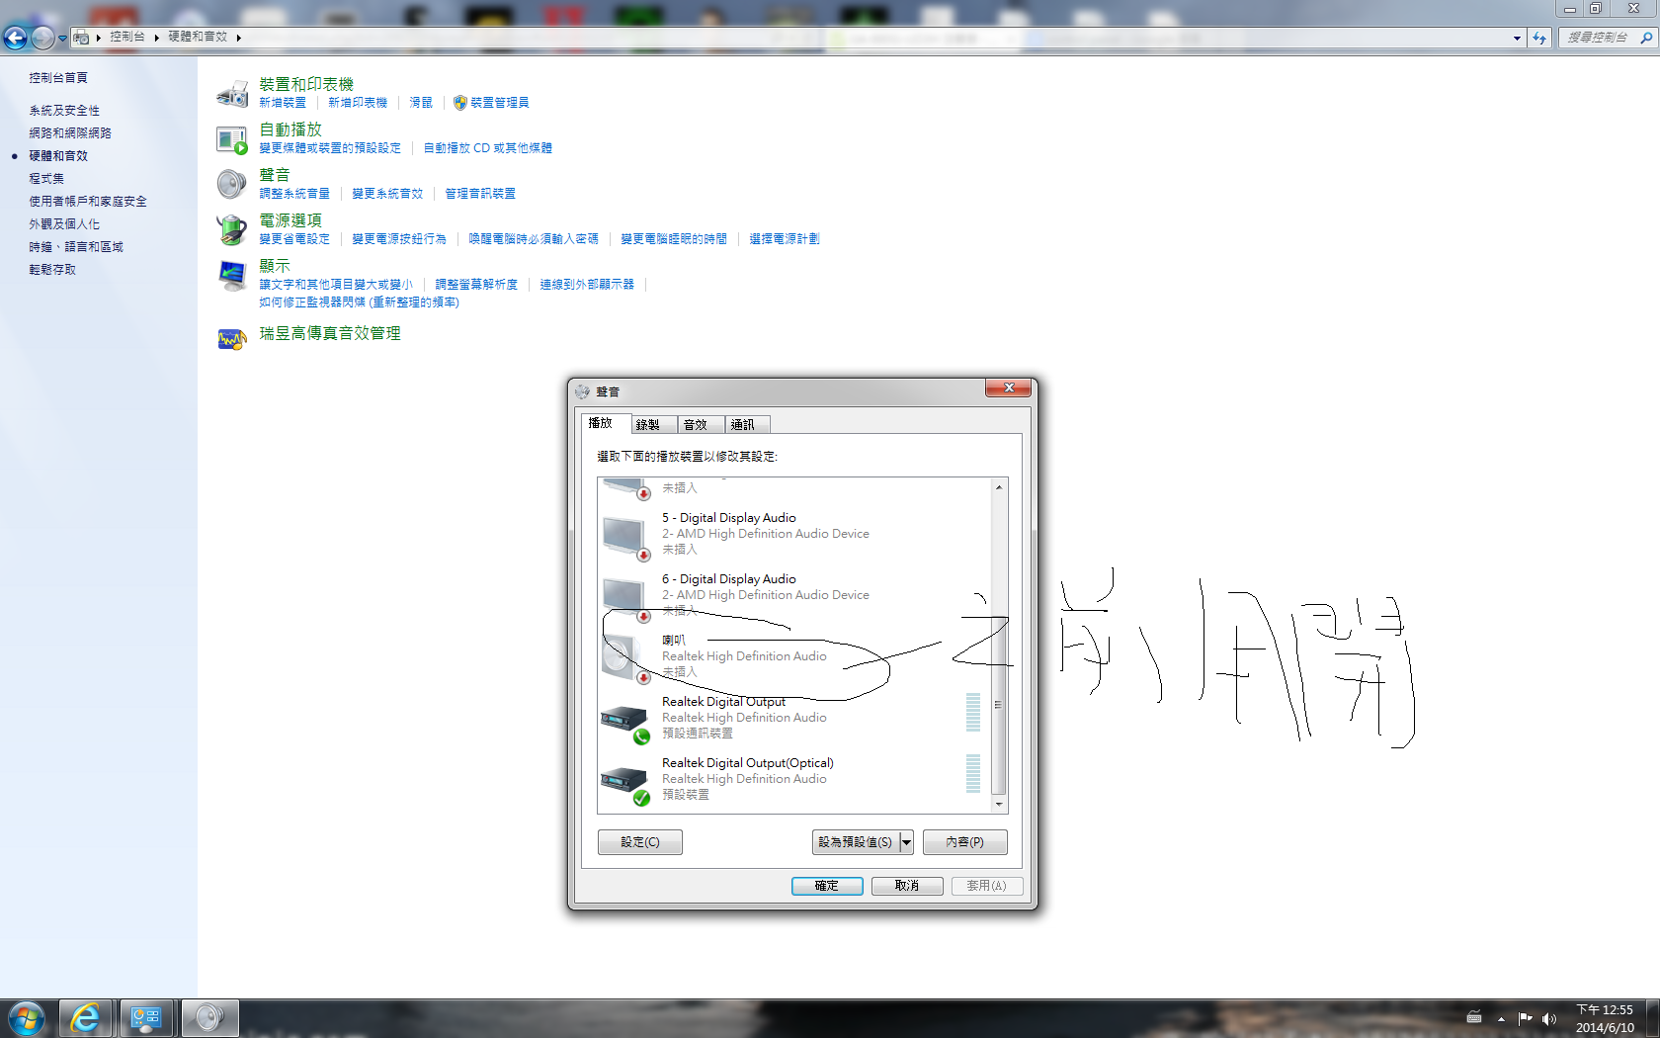
Task: Click the 選擇電源計劃 link
Action: pos(785,239)
